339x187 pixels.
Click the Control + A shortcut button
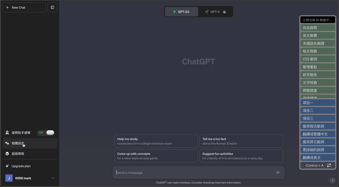coord(317,165)
